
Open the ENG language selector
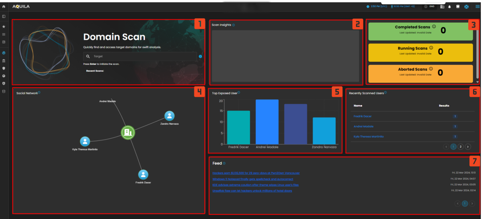click(429, 6)
